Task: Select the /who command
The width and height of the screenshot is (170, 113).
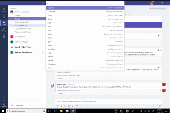Action: click(x=85, y=68)
